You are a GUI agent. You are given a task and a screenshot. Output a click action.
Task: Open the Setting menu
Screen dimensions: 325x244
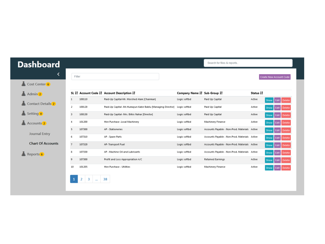(x=33, y=114)
